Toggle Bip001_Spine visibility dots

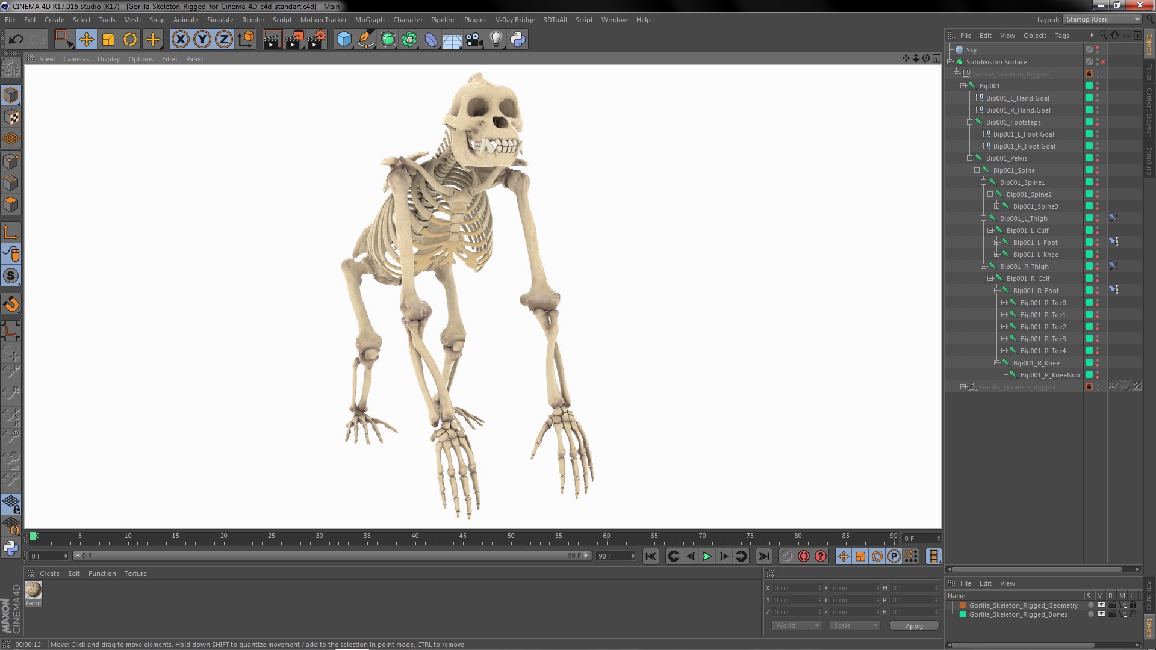pyautogui.click(x=1097, y=170)
